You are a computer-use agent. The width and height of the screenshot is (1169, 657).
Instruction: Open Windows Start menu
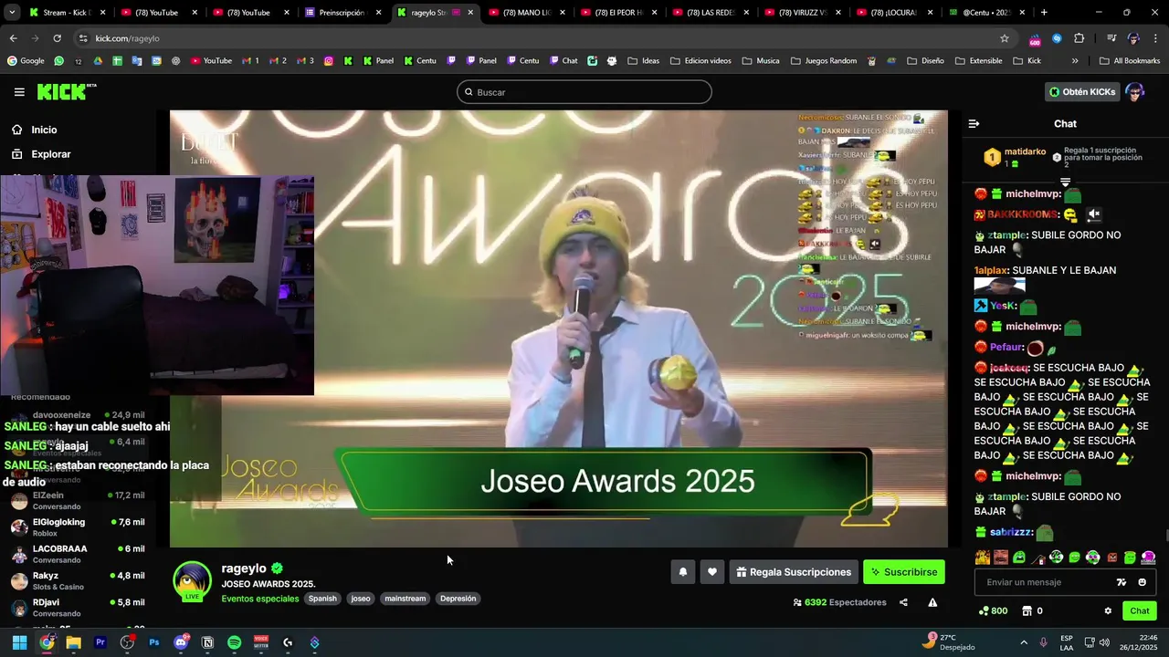pyautogui.click(x=19, y=642)
